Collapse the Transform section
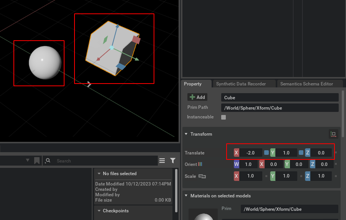The image size is (346, 220). (186, 134)
